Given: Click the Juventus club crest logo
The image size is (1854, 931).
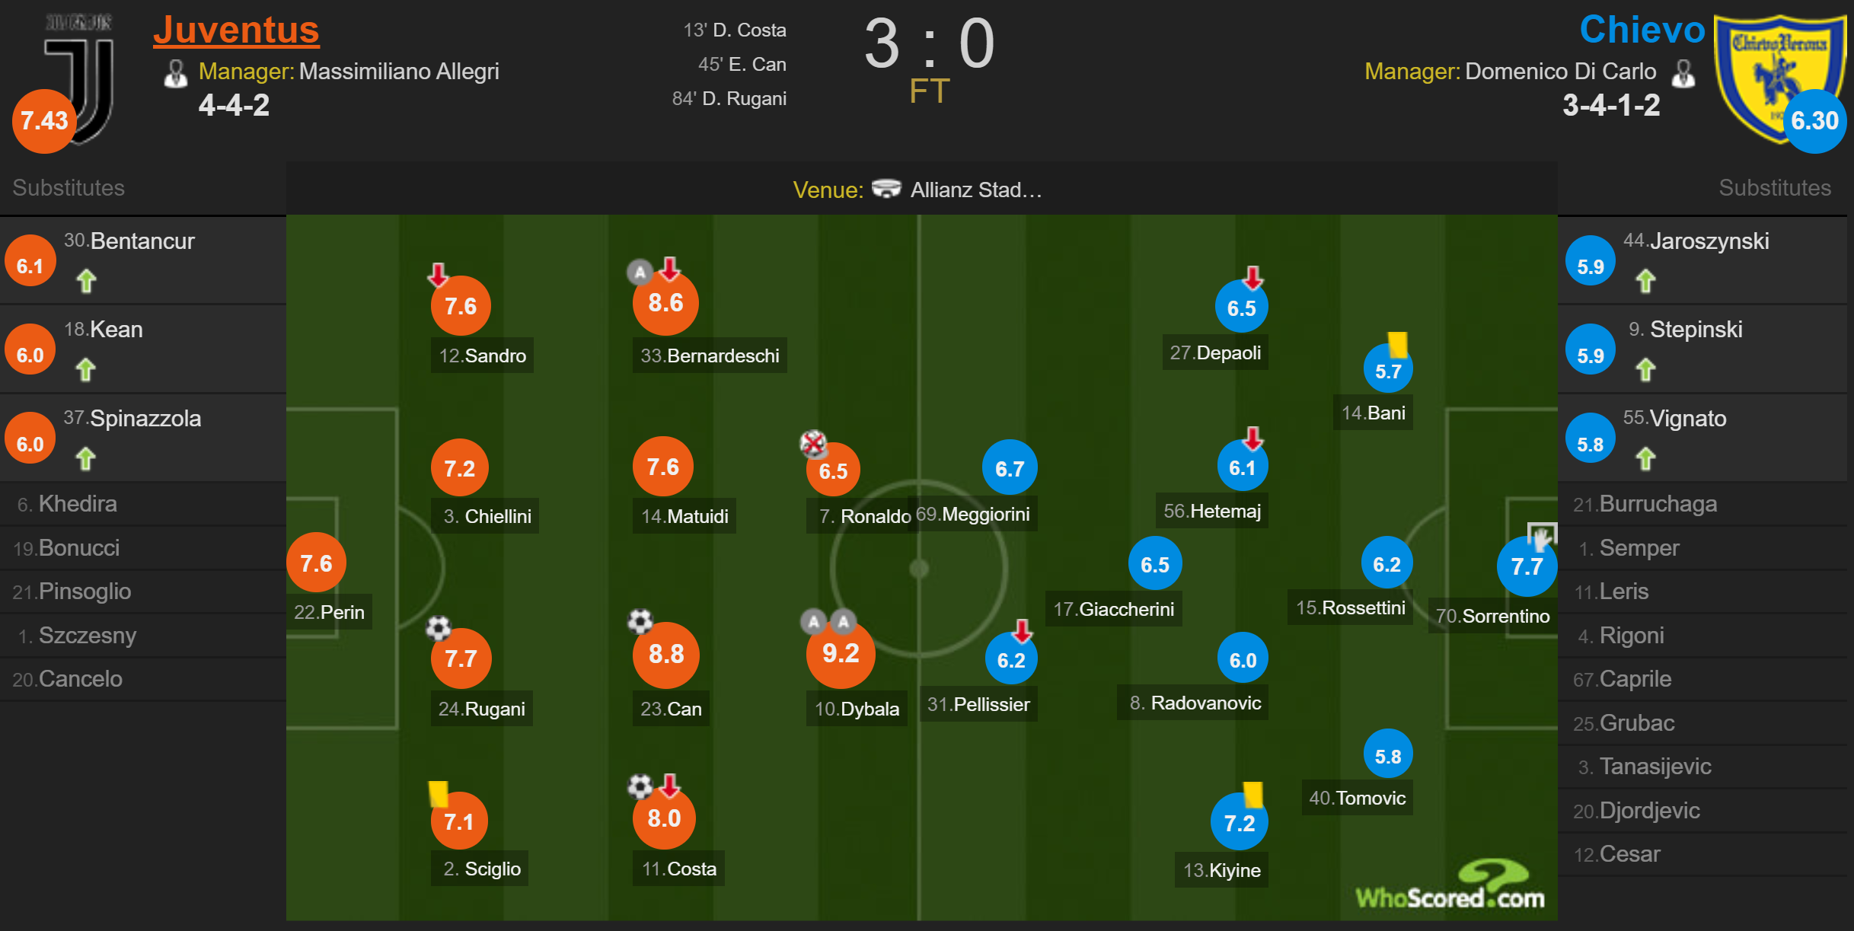Looking at the screenshot, I should pyautogui.click(x=78, y=76).
